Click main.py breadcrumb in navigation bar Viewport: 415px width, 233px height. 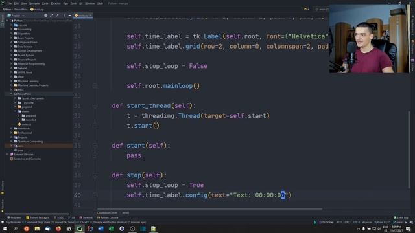[x=38, y=9]
